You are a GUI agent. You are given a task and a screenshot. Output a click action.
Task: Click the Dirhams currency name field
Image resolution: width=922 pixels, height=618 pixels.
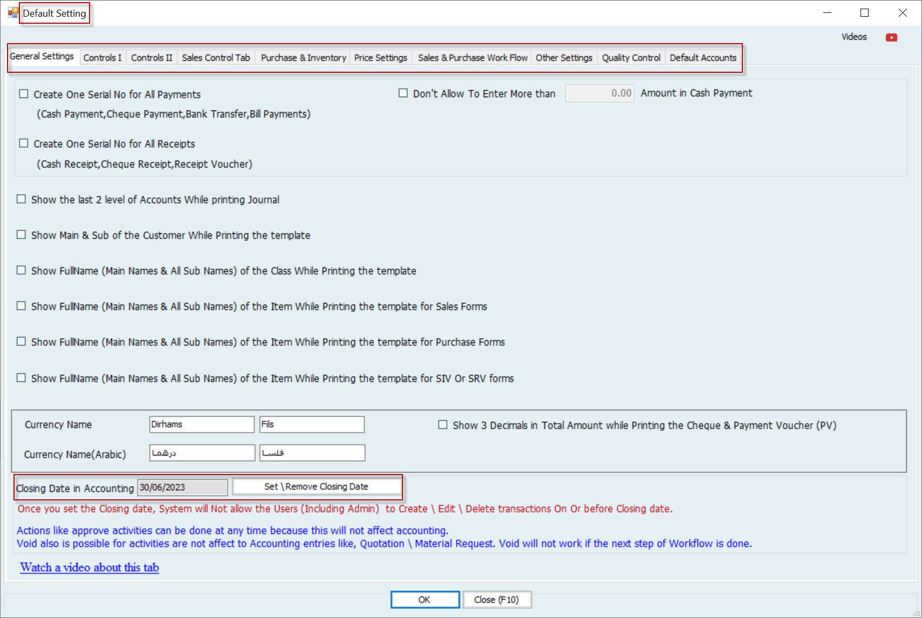(201, 424)
